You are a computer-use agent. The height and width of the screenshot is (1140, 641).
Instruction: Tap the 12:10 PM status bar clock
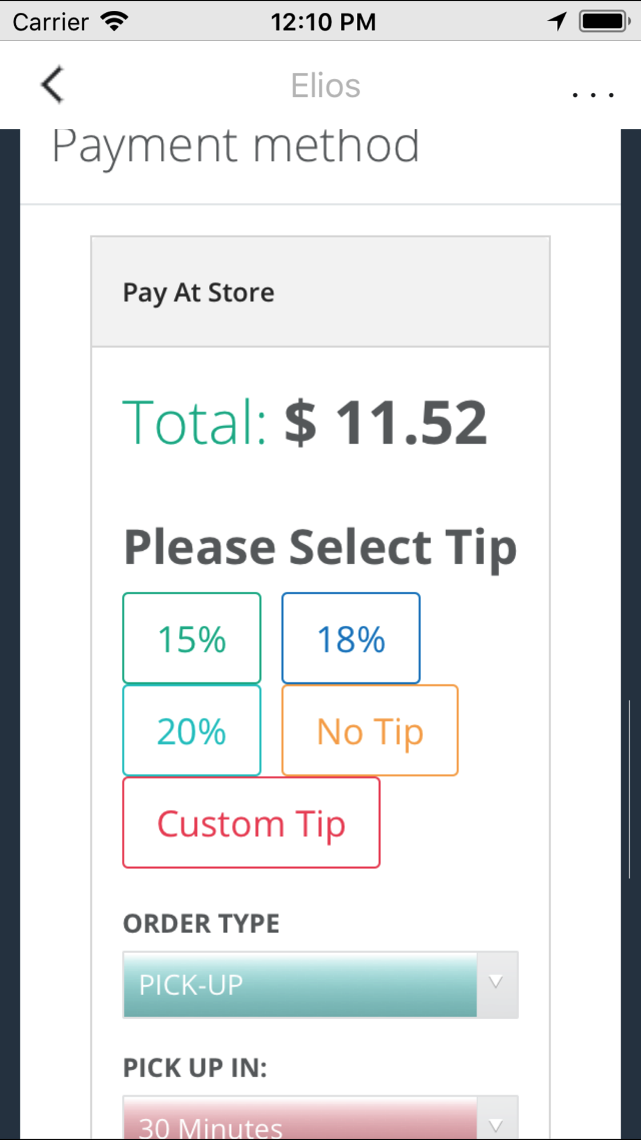click(x=323, y=22)
